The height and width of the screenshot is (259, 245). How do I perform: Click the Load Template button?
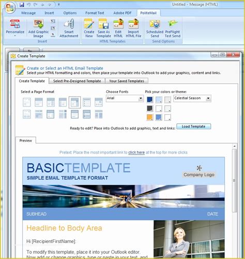[193, 126]
